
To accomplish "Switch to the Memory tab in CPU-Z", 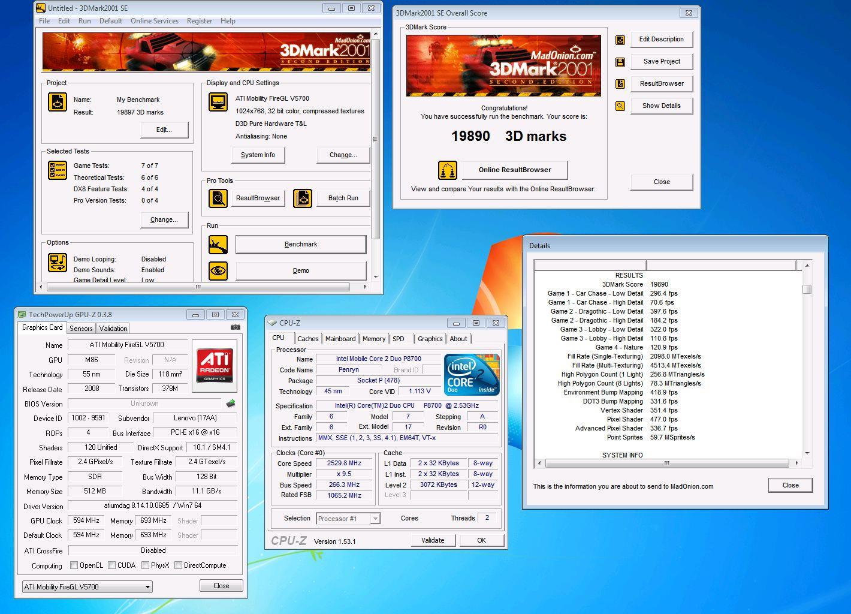I will [x=374, y=339].
